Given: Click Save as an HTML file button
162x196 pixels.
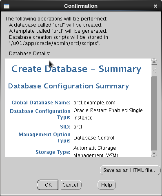Looking at the screenshot, I should tap(130, 170).
